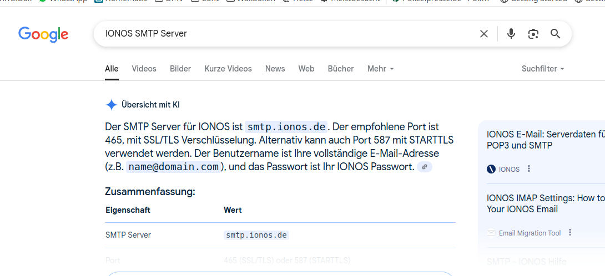Click the 'smtp.ionos.de' chip in the paragraph

coord(286,127)
